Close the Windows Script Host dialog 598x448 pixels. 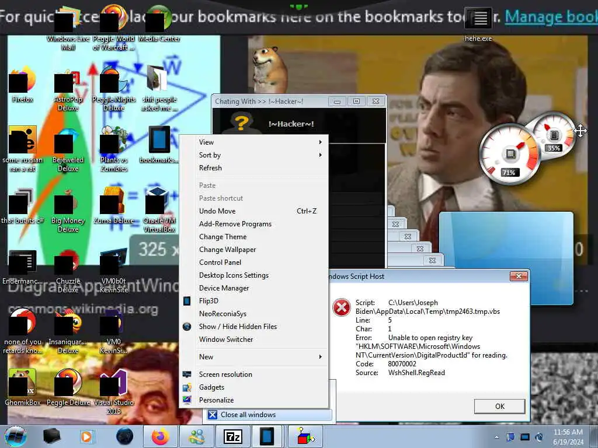(x=519, y=276)
